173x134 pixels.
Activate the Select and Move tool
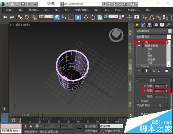[86, 18]
